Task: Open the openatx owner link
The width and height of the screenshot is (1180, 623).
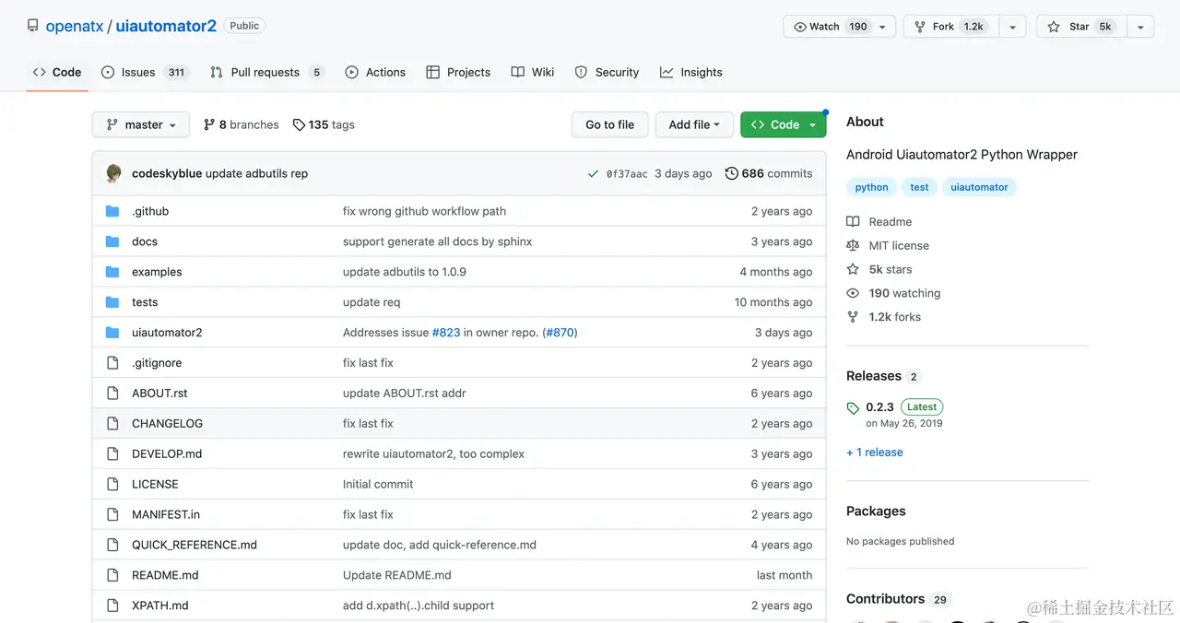Action: coord(75,26)
